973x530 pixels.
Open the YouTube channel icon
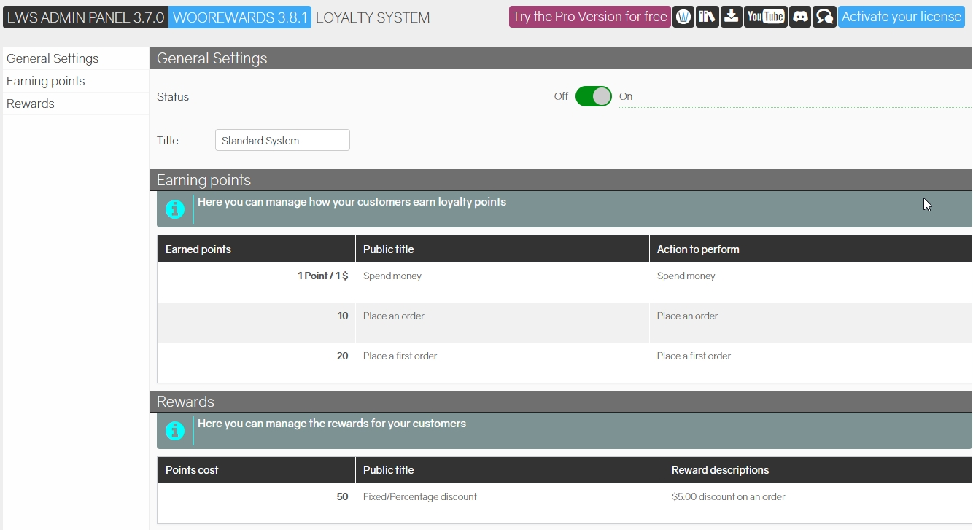click(765, 17)
